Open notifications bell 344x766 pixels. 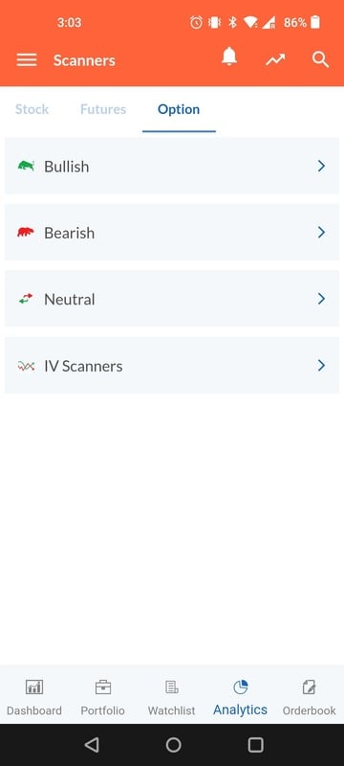(x=229, y=57)
